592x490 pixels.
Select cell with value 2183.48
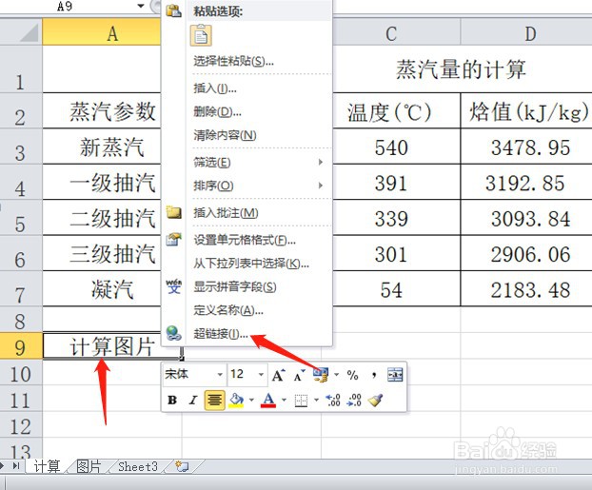[x=526, y=289]
